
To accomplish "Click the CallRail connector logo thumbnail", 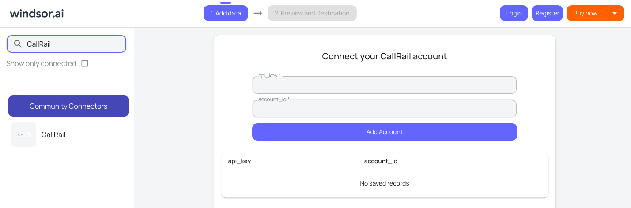I will point(24,135).
